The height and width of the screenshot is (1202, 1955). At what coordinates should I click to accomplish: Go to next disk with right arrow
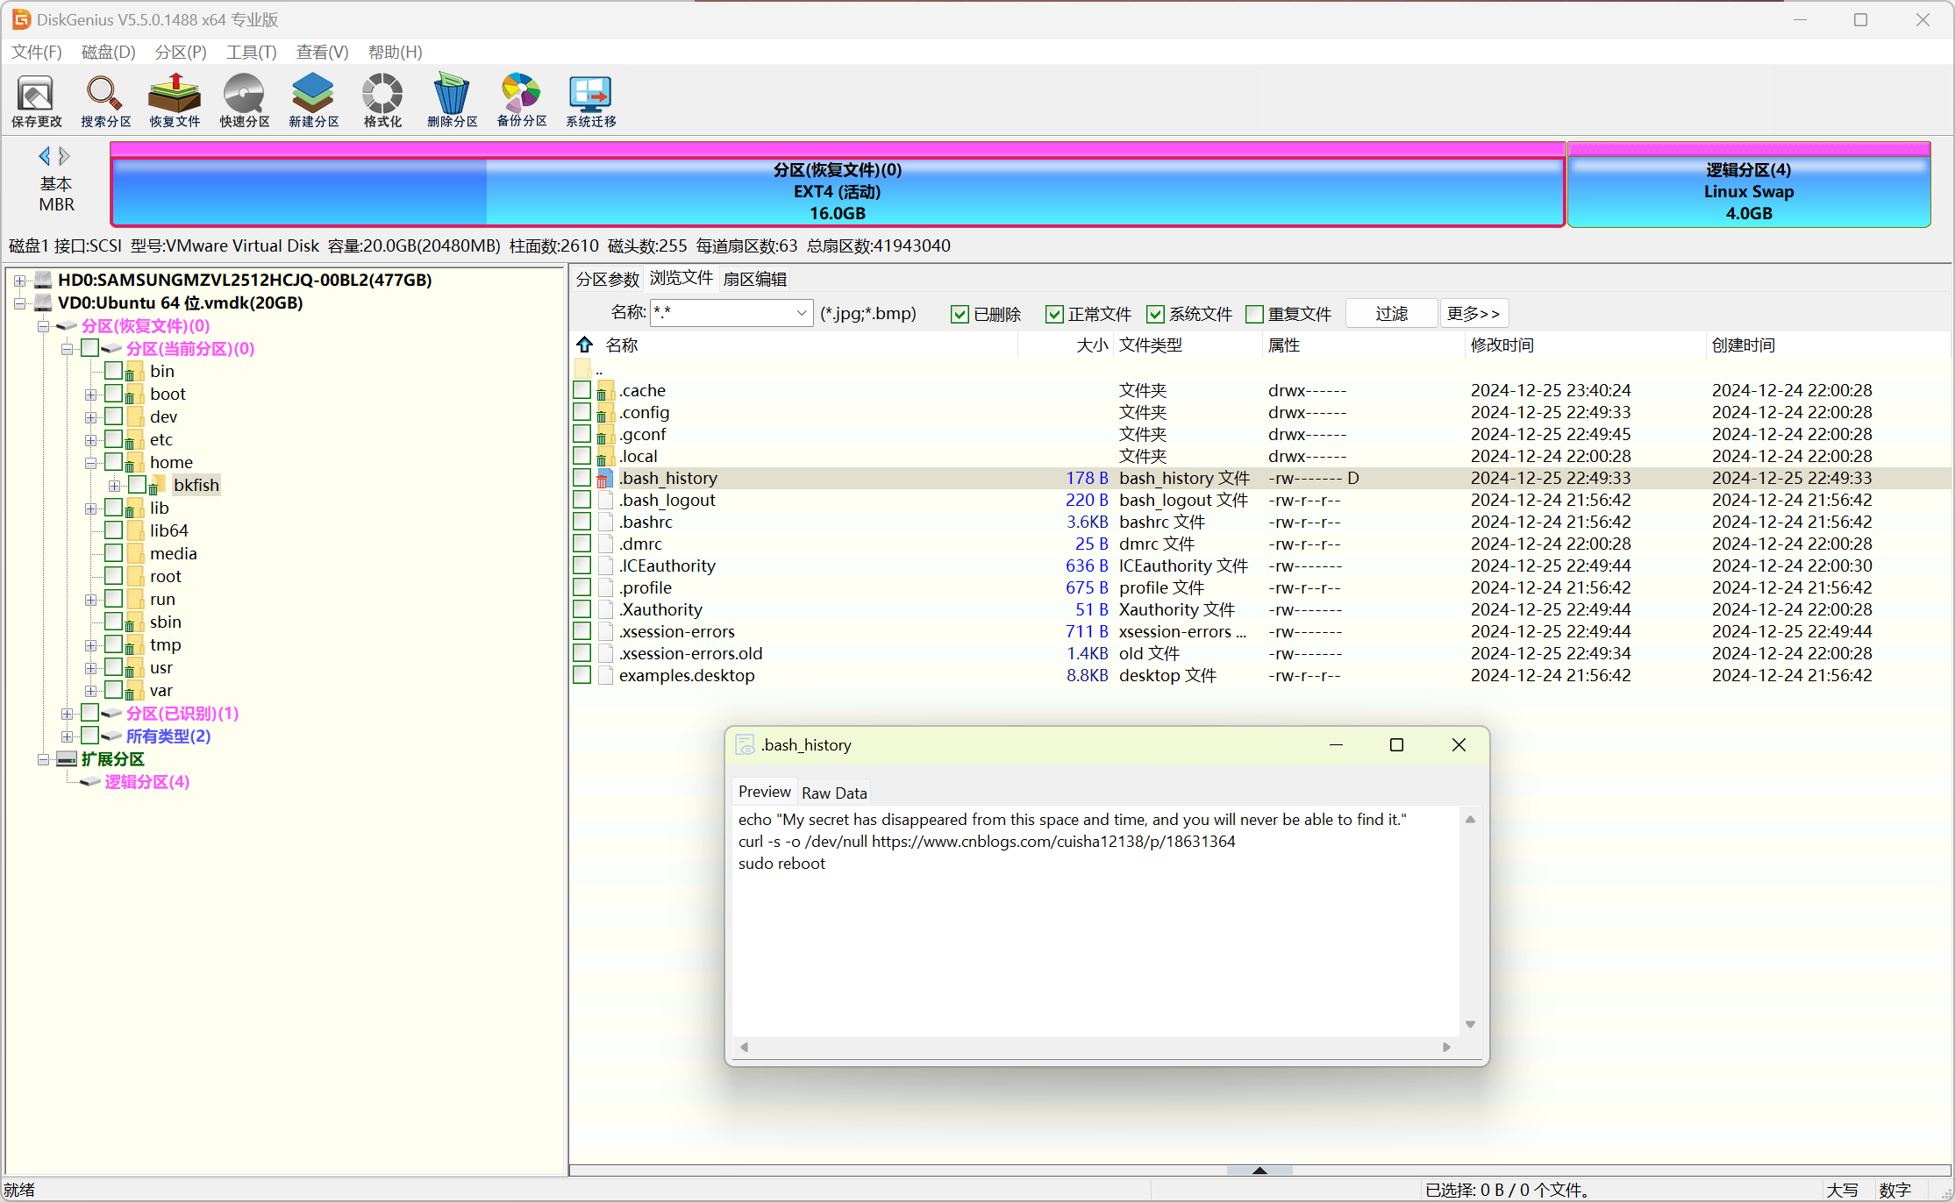[x=64, y=156]
